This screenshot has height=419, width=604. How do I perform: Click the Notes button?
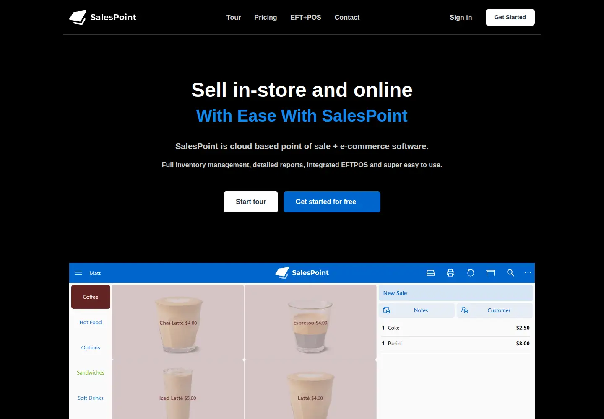point(417,310)
